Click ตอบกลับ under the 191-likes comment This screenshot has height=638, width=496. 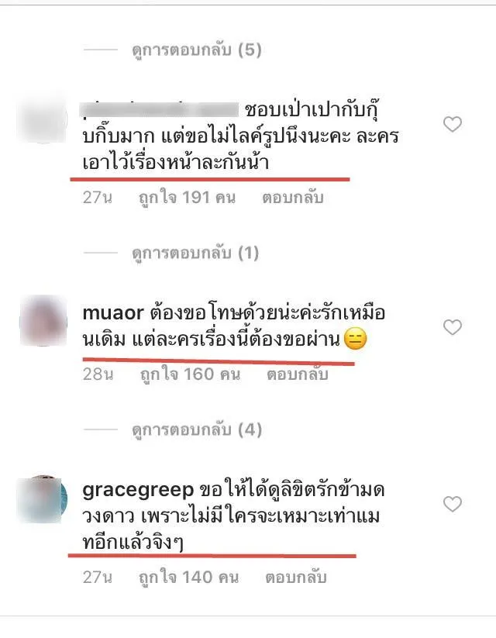point(292,198)
